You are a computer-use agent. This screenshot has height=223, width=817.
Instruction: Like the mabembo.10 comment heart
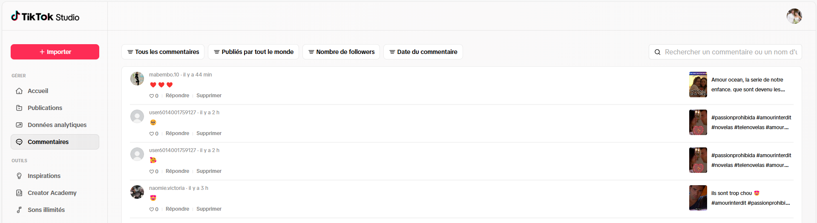152,96
